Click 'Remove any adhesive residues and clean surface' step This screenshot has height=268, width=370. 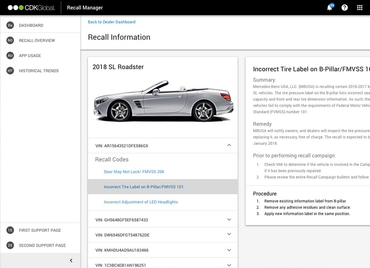[308, 207]
